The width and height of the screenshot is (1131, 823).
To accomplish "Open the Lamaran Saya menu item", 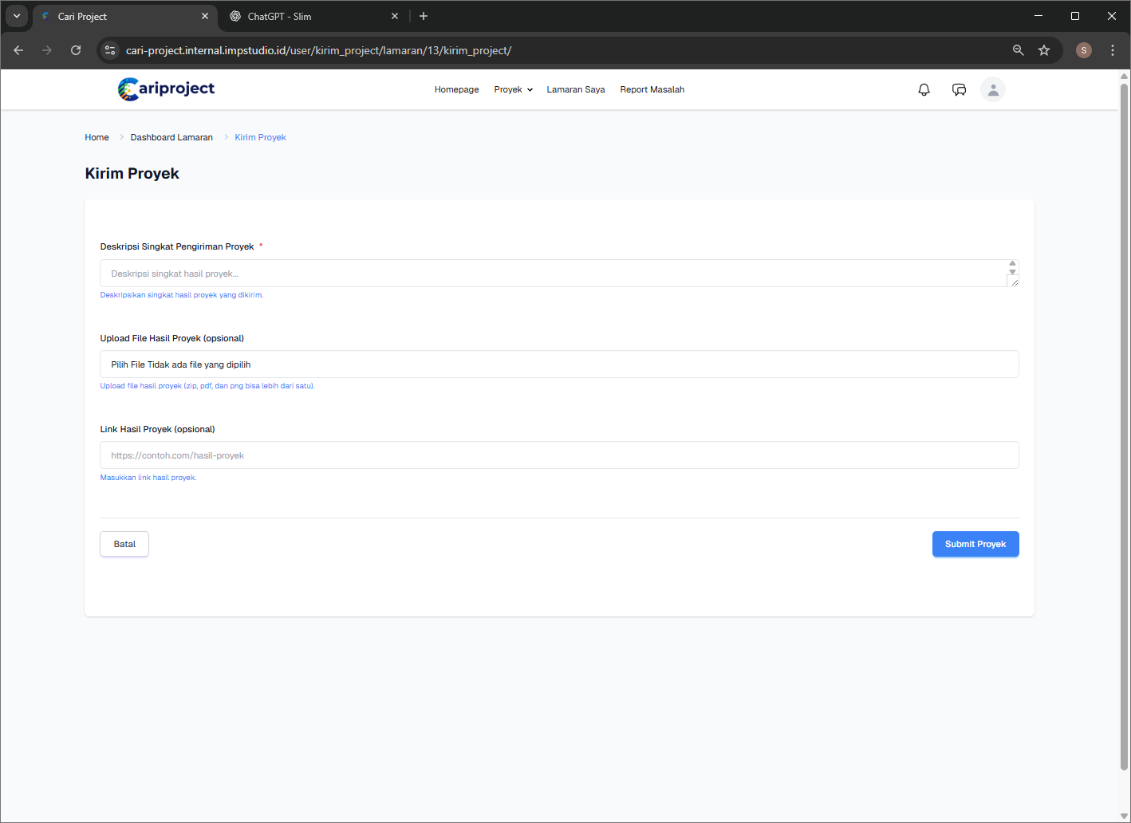I will [x=575, y=90].
